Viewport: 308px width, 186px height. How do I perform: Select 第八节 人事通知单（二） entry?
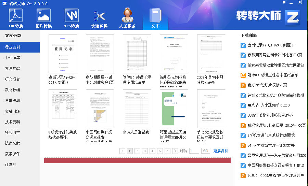tap(269, 105)
